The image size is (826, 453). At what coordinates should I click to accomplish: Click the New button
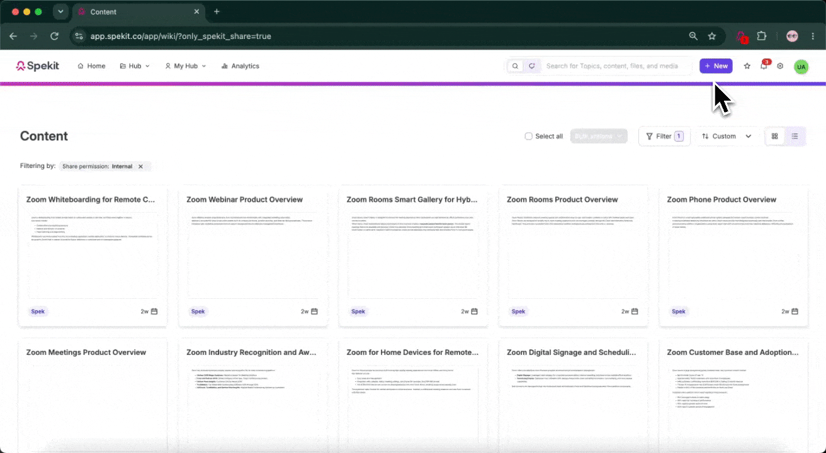[x=716, y=66]
